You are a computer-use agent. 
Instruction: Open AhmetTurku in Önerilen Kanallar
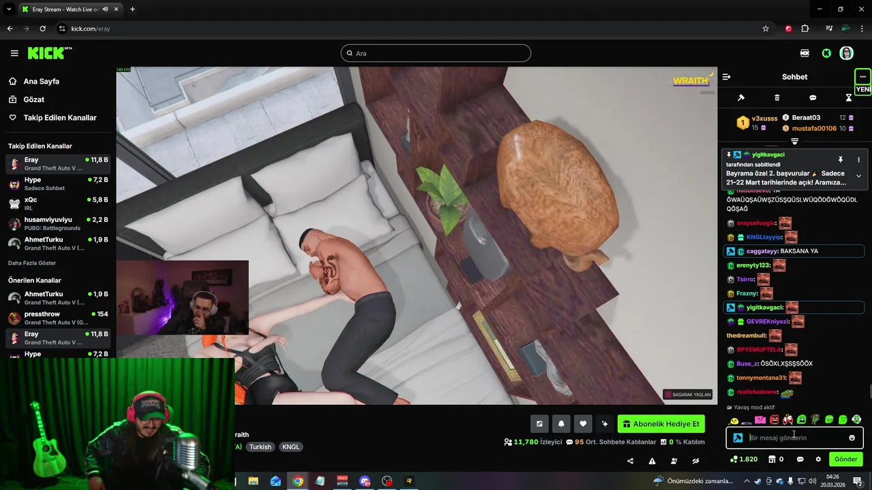point(58,298)
